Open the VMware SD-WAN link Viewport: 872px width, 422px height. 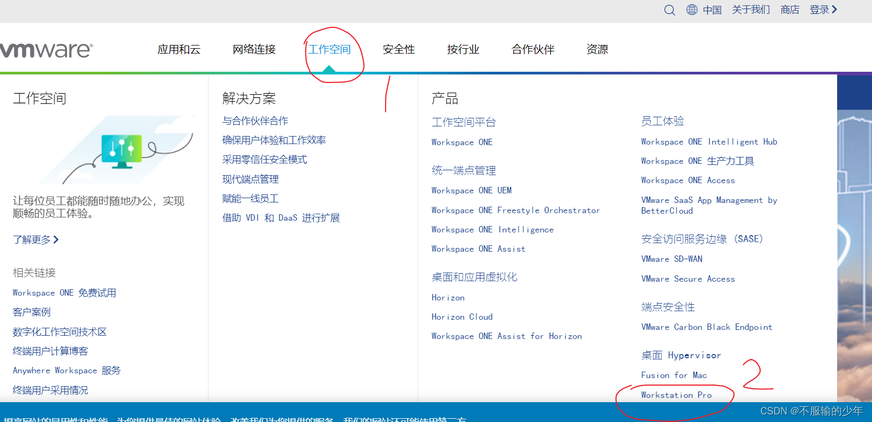pos(671,259)
